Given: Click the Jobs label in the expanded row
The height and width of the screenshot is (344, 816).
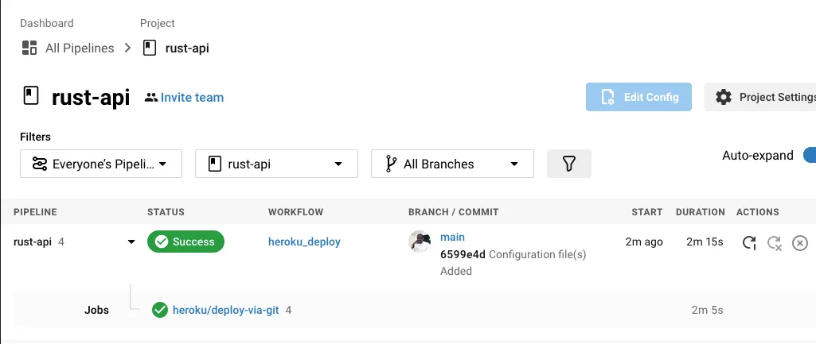Looking at the screenshot, I should coord(97,310).
